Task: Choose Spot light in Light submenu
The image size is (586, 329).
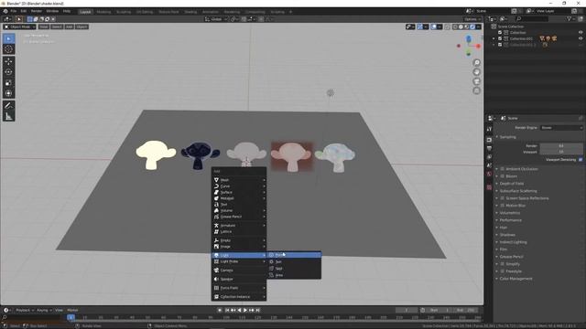Action: 294,269
